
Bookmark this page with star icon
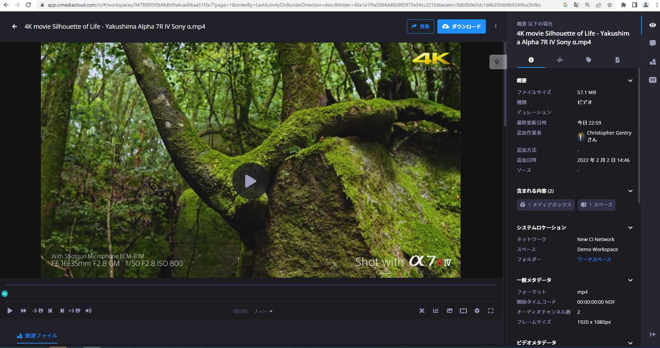609,5
